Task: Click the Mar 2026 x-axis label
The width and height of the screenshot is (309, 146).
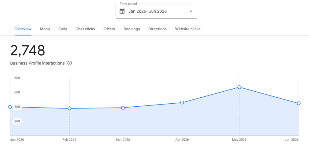Action: (x=123, y=140)
